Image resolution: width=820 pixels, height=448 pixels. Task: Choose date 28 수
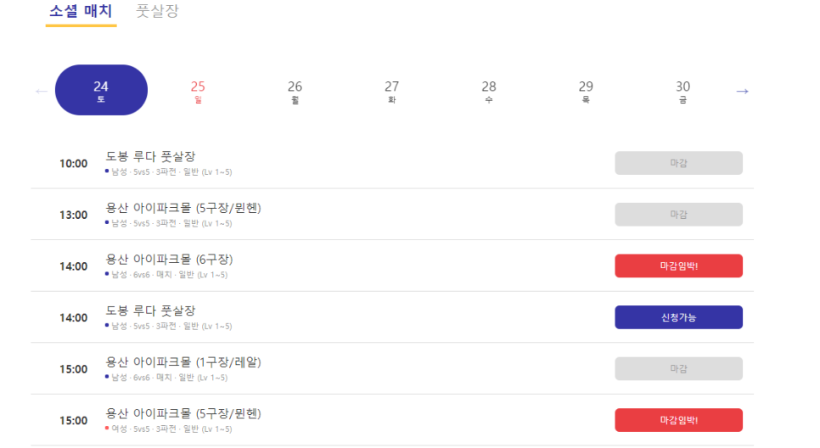(489, 92)
